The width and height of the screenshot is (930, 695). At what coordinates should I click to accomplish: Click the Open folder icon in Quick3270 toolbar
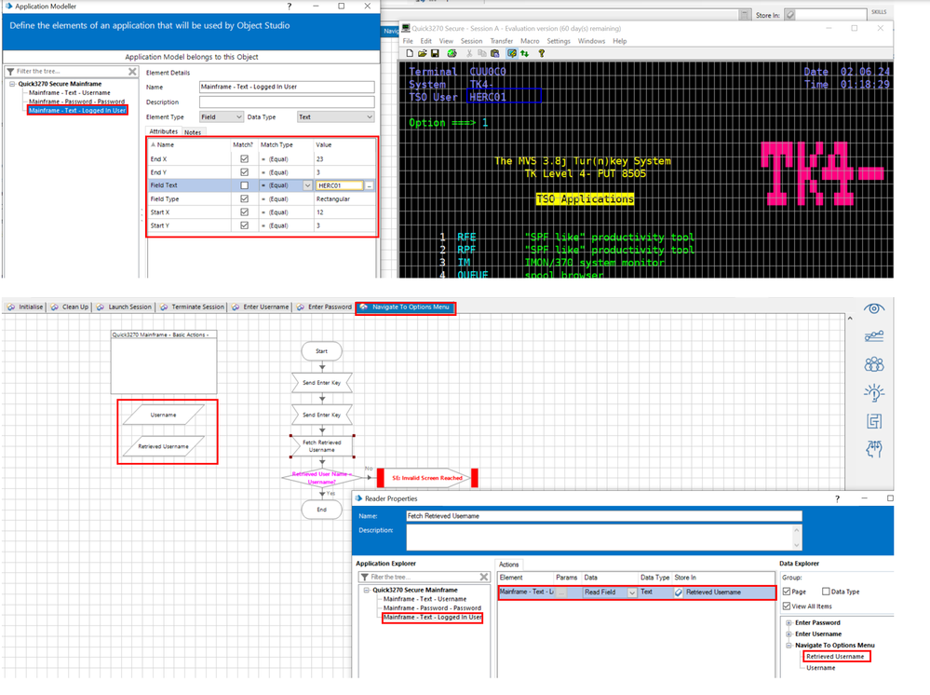coord(423,54)
